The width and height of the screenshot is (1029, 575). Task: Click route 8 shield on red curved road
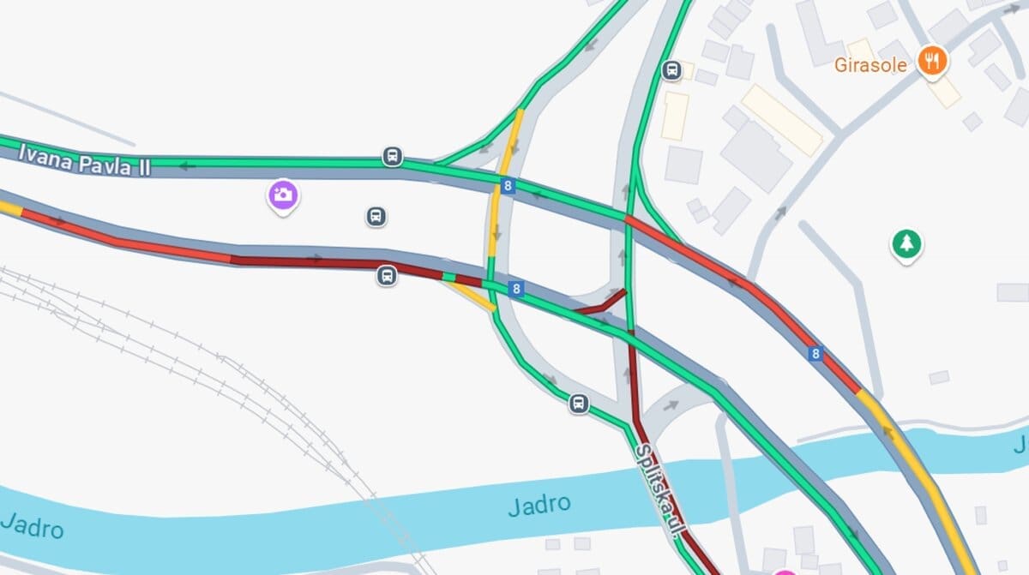coord(815,352)
